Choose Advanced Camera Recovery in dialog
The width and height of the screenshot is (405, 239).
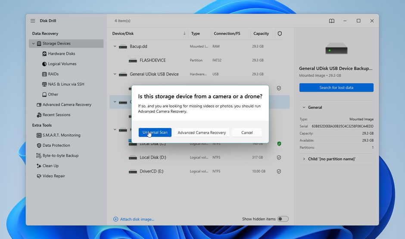pos(202,132)
